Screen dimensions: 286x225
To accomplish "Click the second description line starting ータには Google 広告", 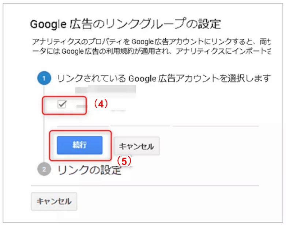I will pos(151,51).
